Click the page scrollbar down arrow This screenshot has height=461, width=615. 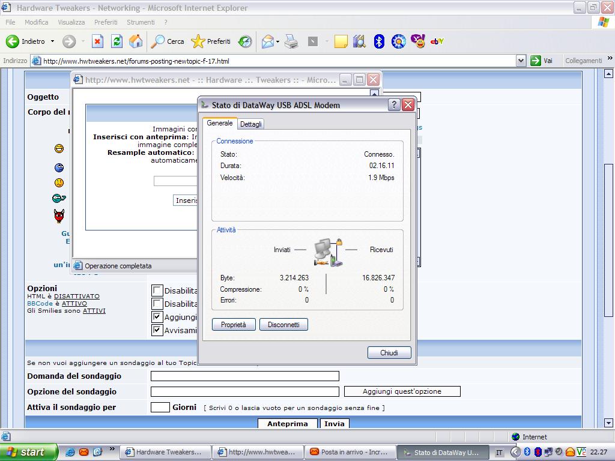click(609, 423)
